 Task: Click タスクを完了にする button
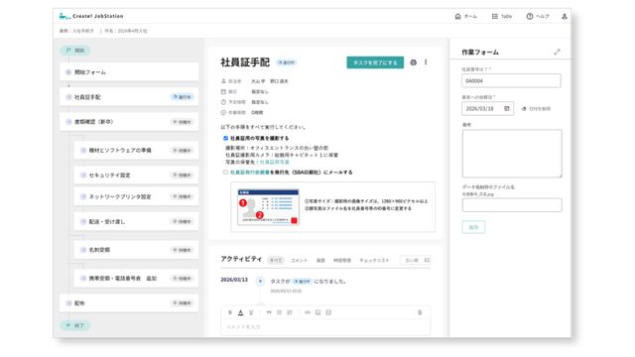pyautogui.click(x=375, y=62)
